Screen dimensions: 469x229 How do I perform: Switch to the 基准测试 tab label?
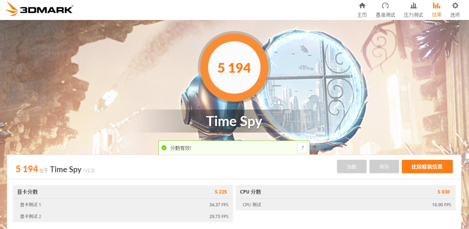click(385, 15)
